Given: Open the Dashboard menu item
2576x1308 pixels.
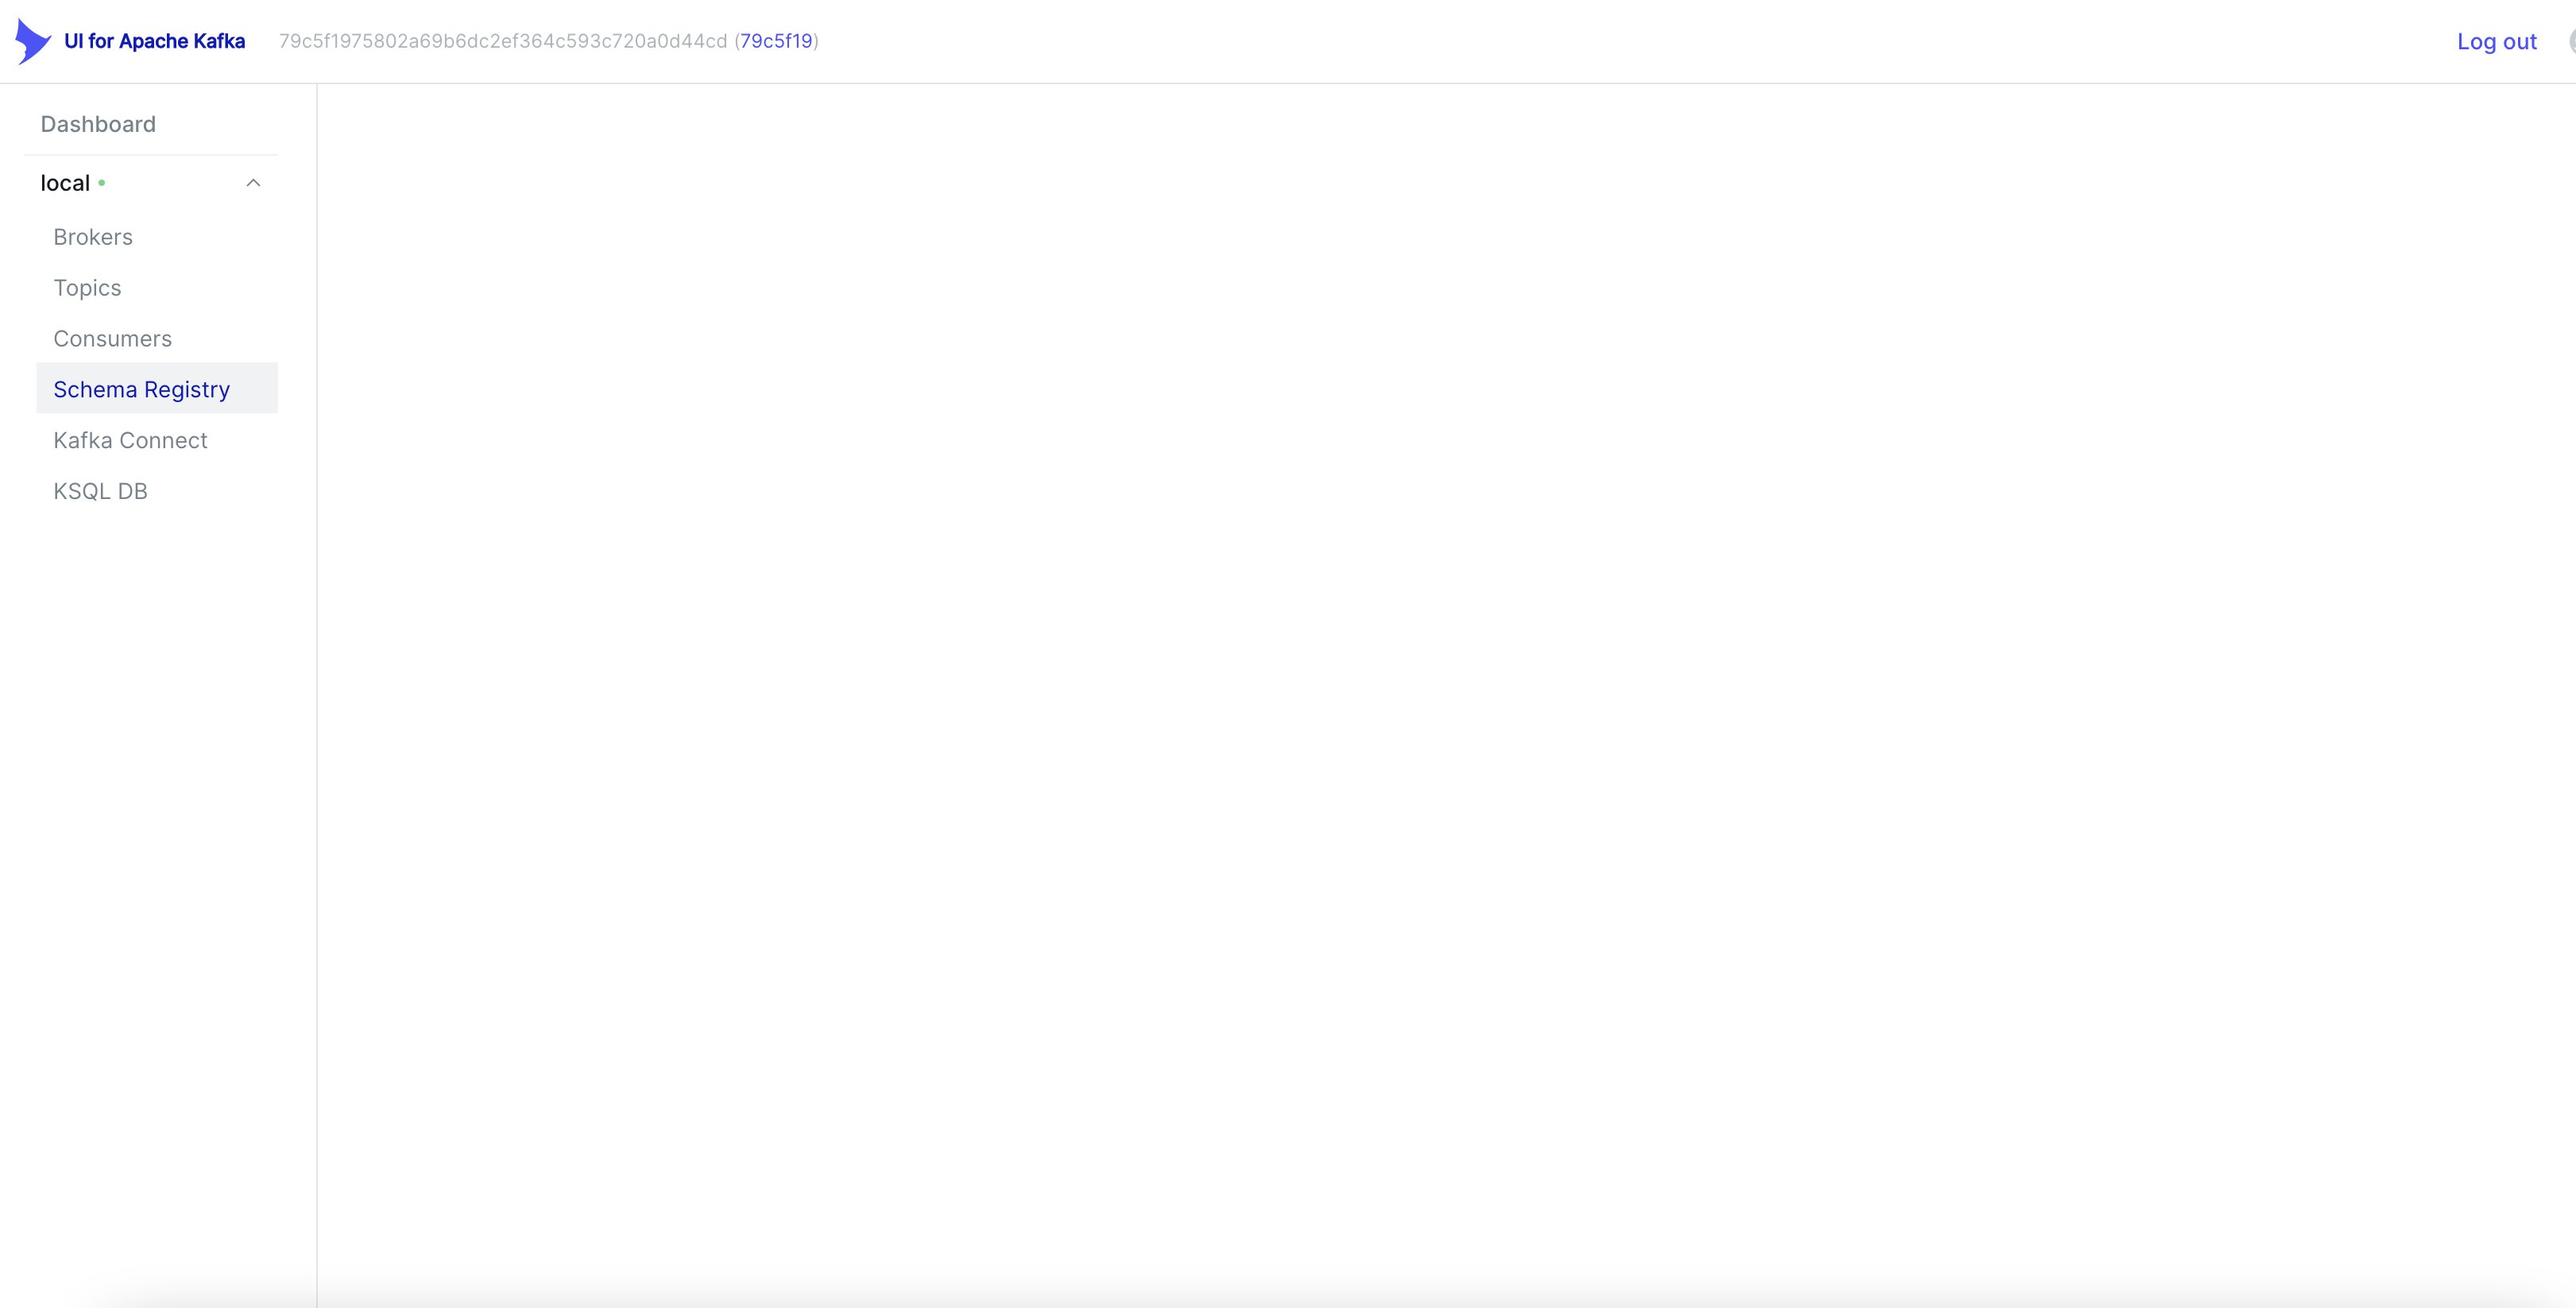Looking at the screenshot, I should 97,124.
